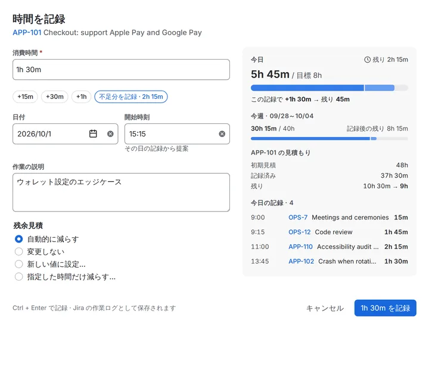Click the 初期見積 48h row
429x366 pixels.
coord(329,165)
